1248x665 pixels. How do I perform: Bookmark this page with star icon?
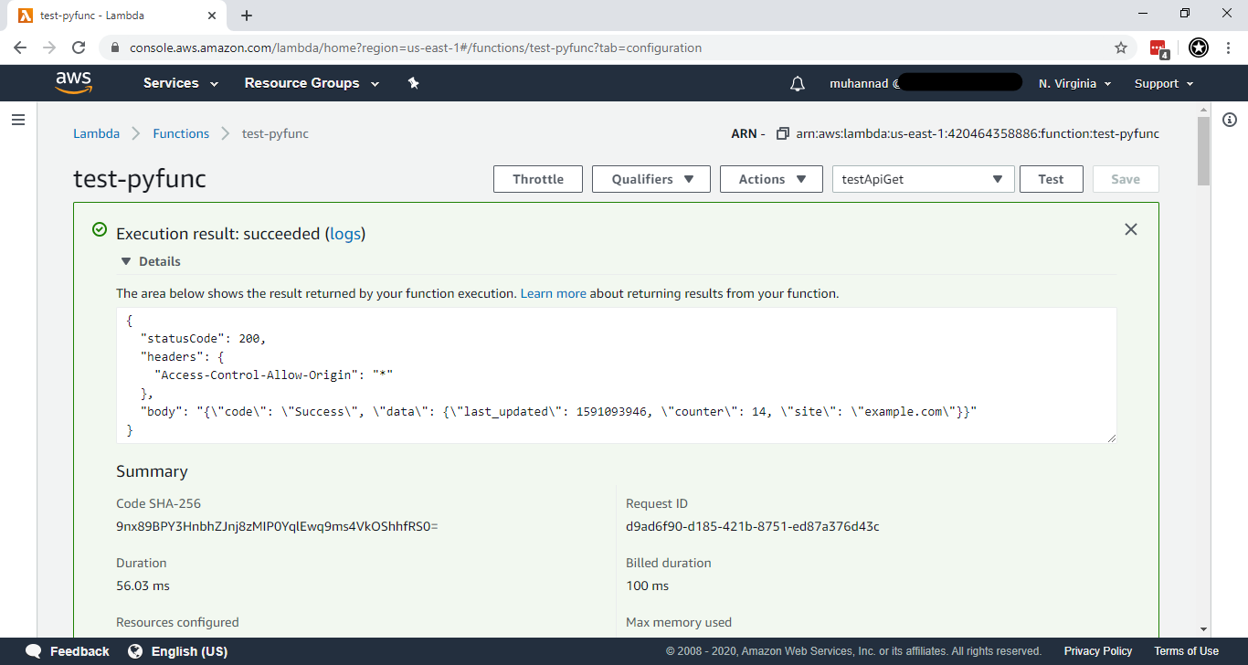(x=1120, y=47)
